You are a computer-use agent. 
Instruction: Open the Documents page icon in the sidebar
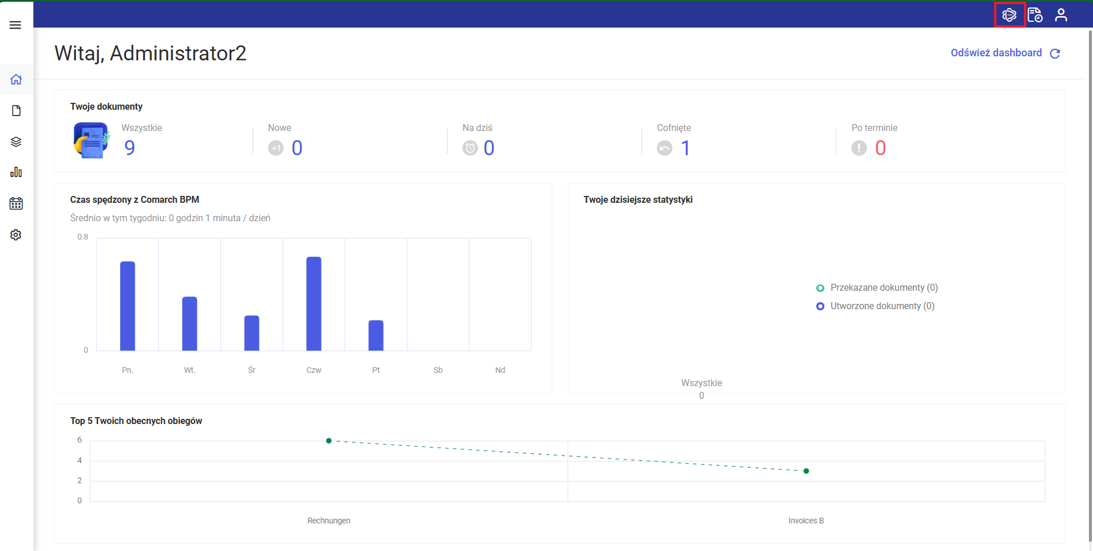16,110
